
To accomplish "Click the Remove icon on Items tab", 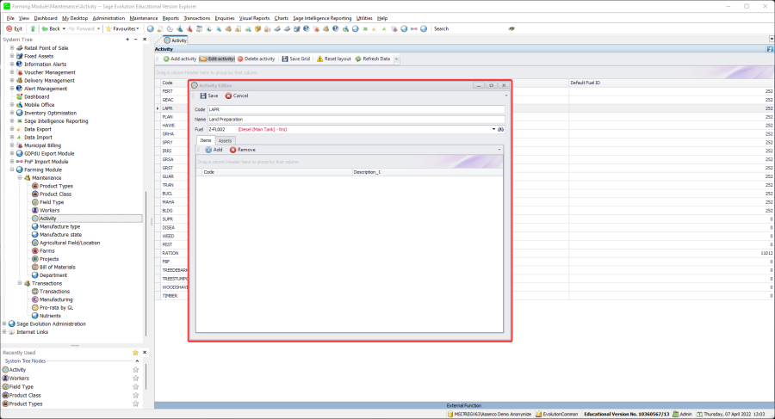I will 232,150.
